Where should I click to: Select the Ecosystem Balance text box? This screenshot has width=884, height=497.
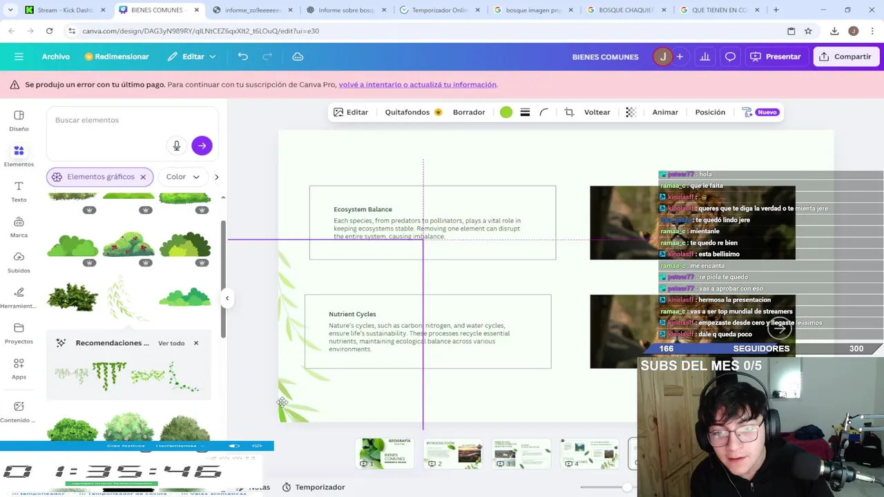point(432,222)
